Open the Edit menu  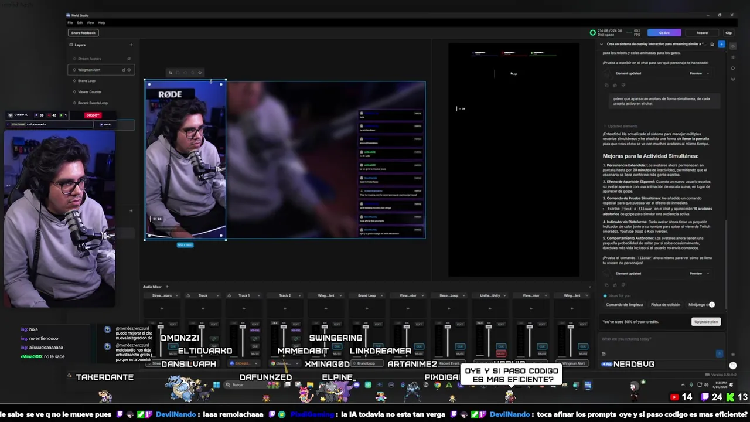[x=80, y=23]
